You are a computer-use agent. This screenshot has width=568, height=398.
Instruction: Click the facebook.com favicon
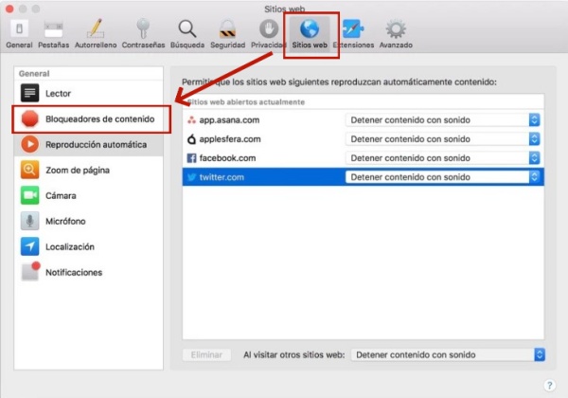(x=191, y=158)
